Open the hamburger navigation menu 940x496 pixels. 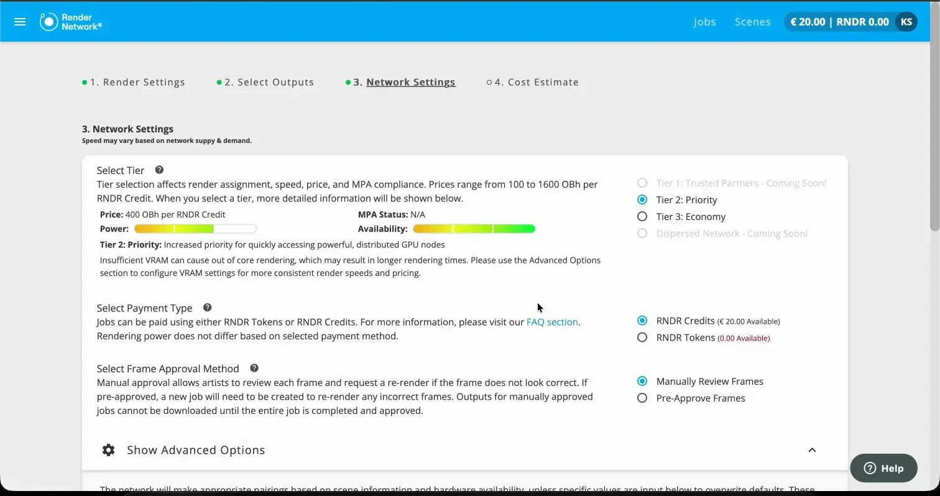point(20,22)
